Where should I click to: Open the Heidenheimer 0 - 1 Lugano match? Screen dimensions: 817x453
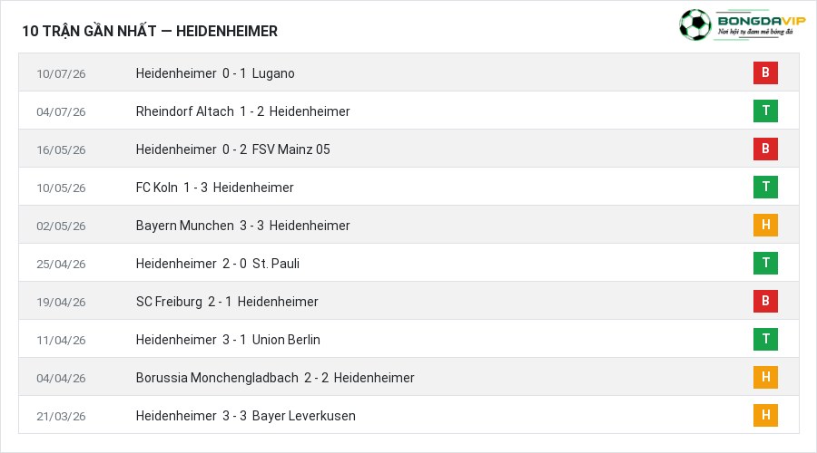(x=215, y=73)
